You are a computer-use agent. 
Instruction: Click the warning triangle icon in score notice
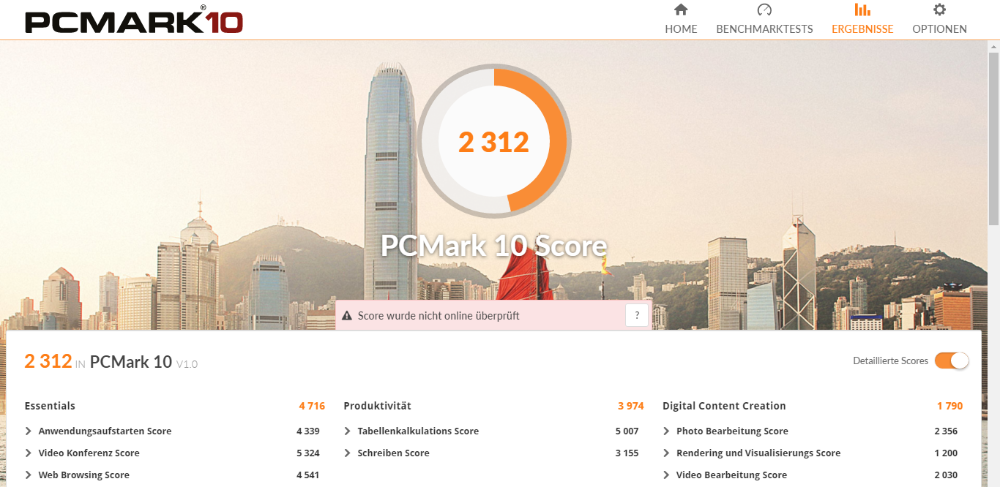point(347,316)
